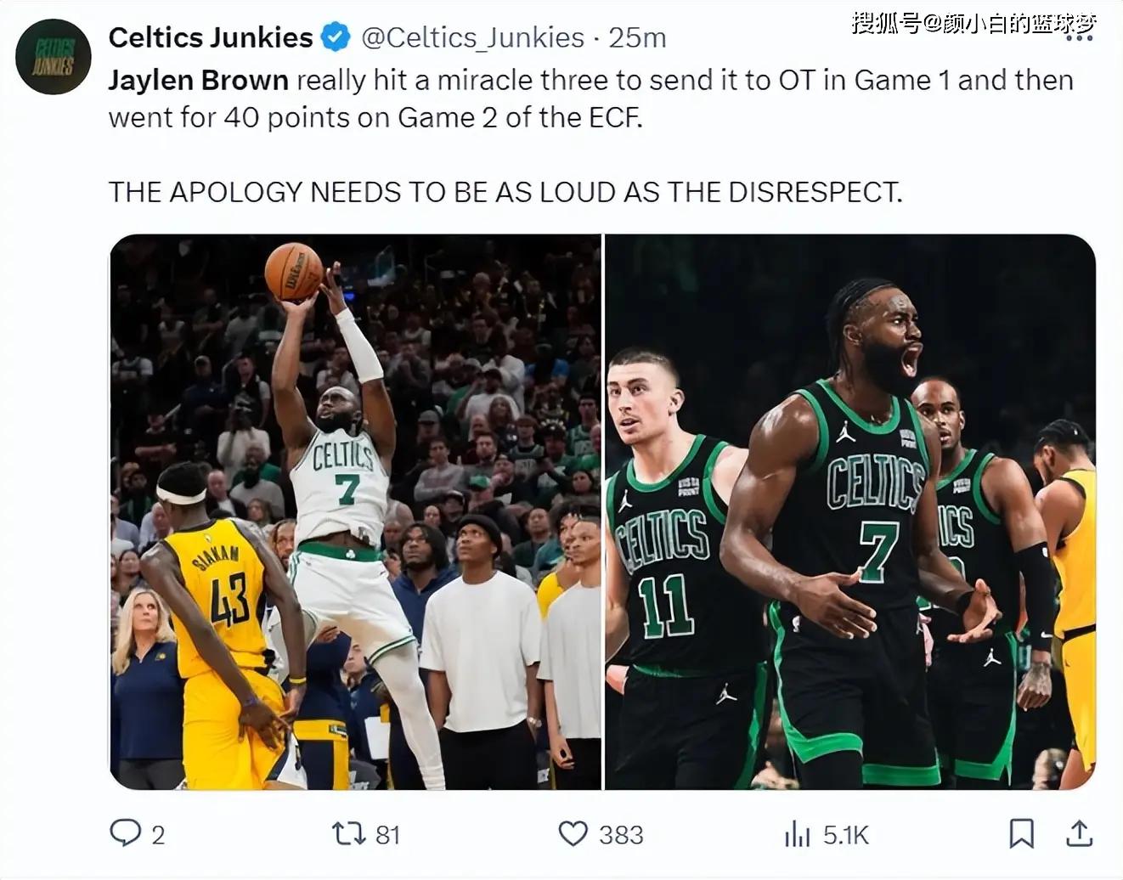Open right photo of shouting player
Image resolution: width=1123 pixels, height=880 pixels.
point(850,512)
